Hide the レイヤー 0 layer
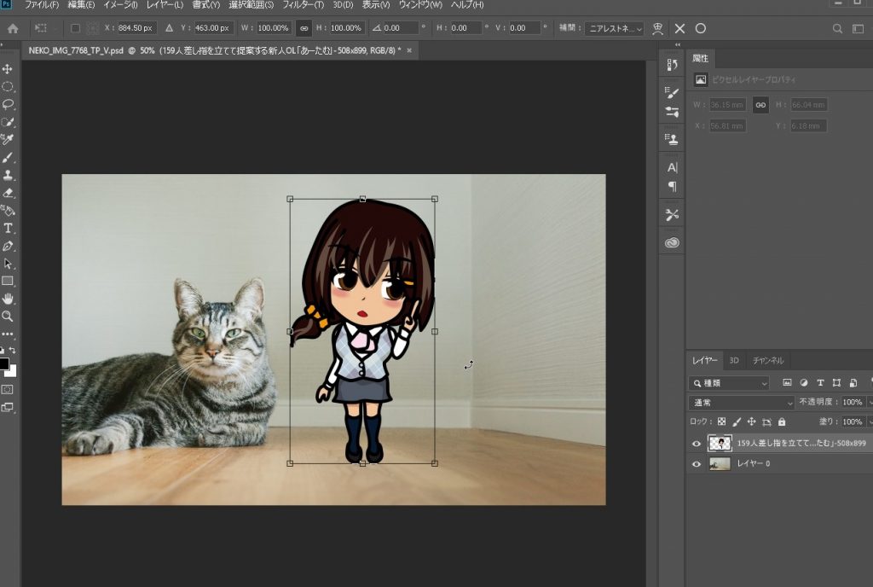The image size is (873, 587). pos(697,464)
